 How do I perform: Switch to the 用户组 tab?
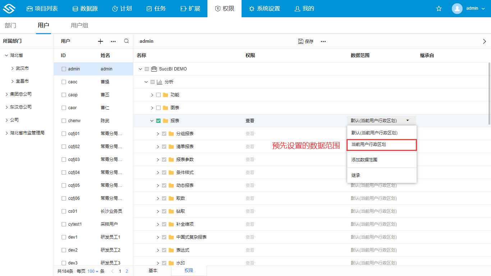79,26
